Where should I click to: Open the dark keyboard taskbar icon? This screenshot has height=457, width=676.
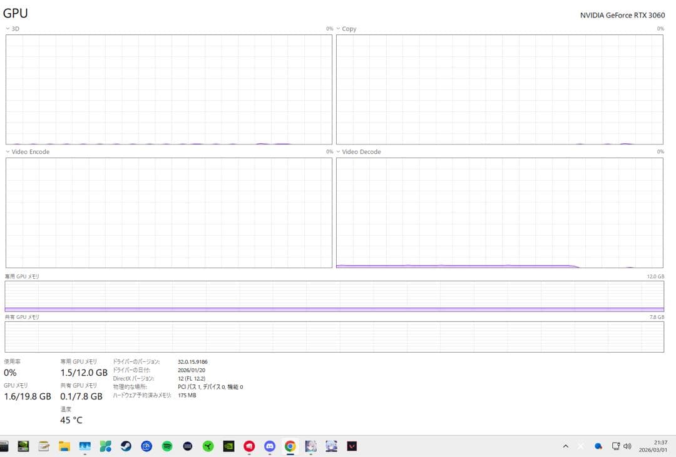coord(188,446)
